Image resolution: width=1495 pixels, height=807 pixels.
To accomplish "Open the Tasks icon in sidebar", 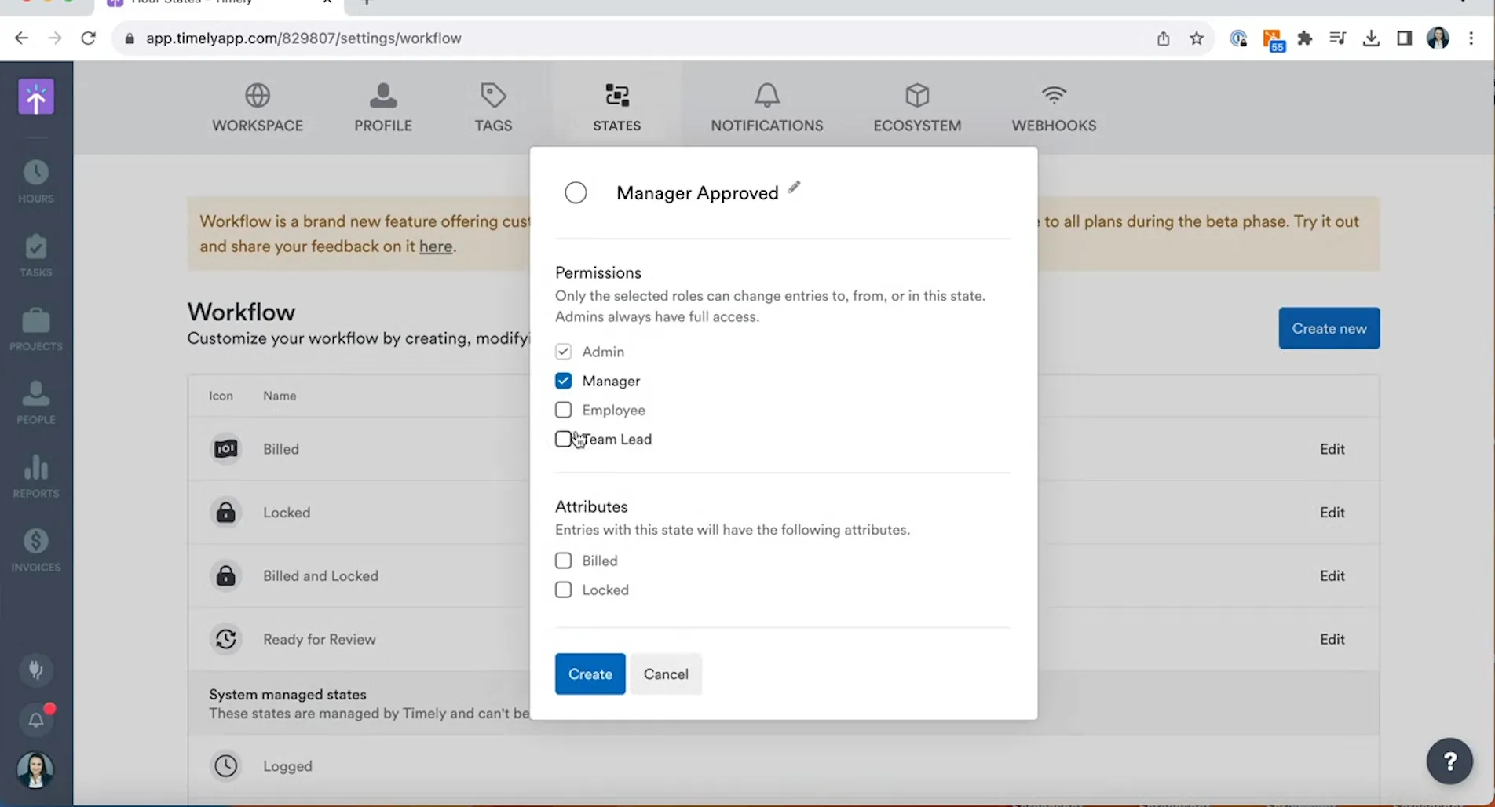I will [35, 255].
